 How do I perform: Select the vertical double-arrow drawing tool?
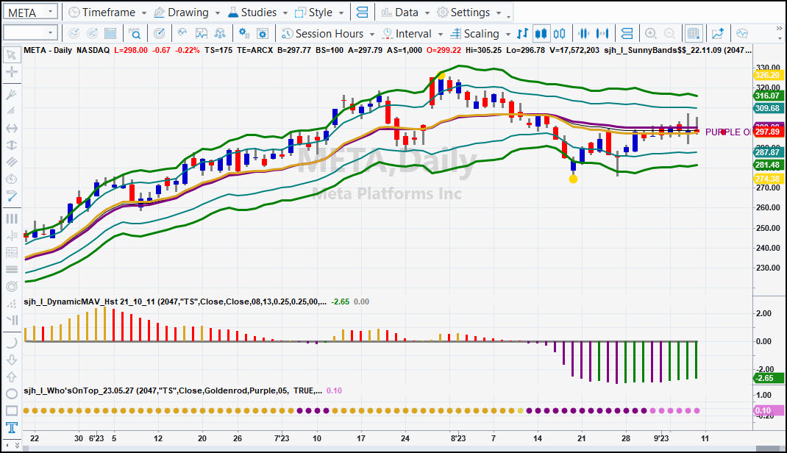(x=11, y=145)
